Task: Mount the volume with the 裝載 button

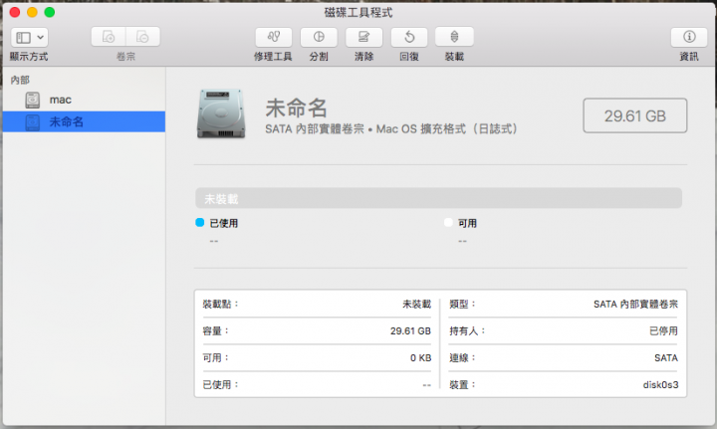Action: tap(454, 37)
